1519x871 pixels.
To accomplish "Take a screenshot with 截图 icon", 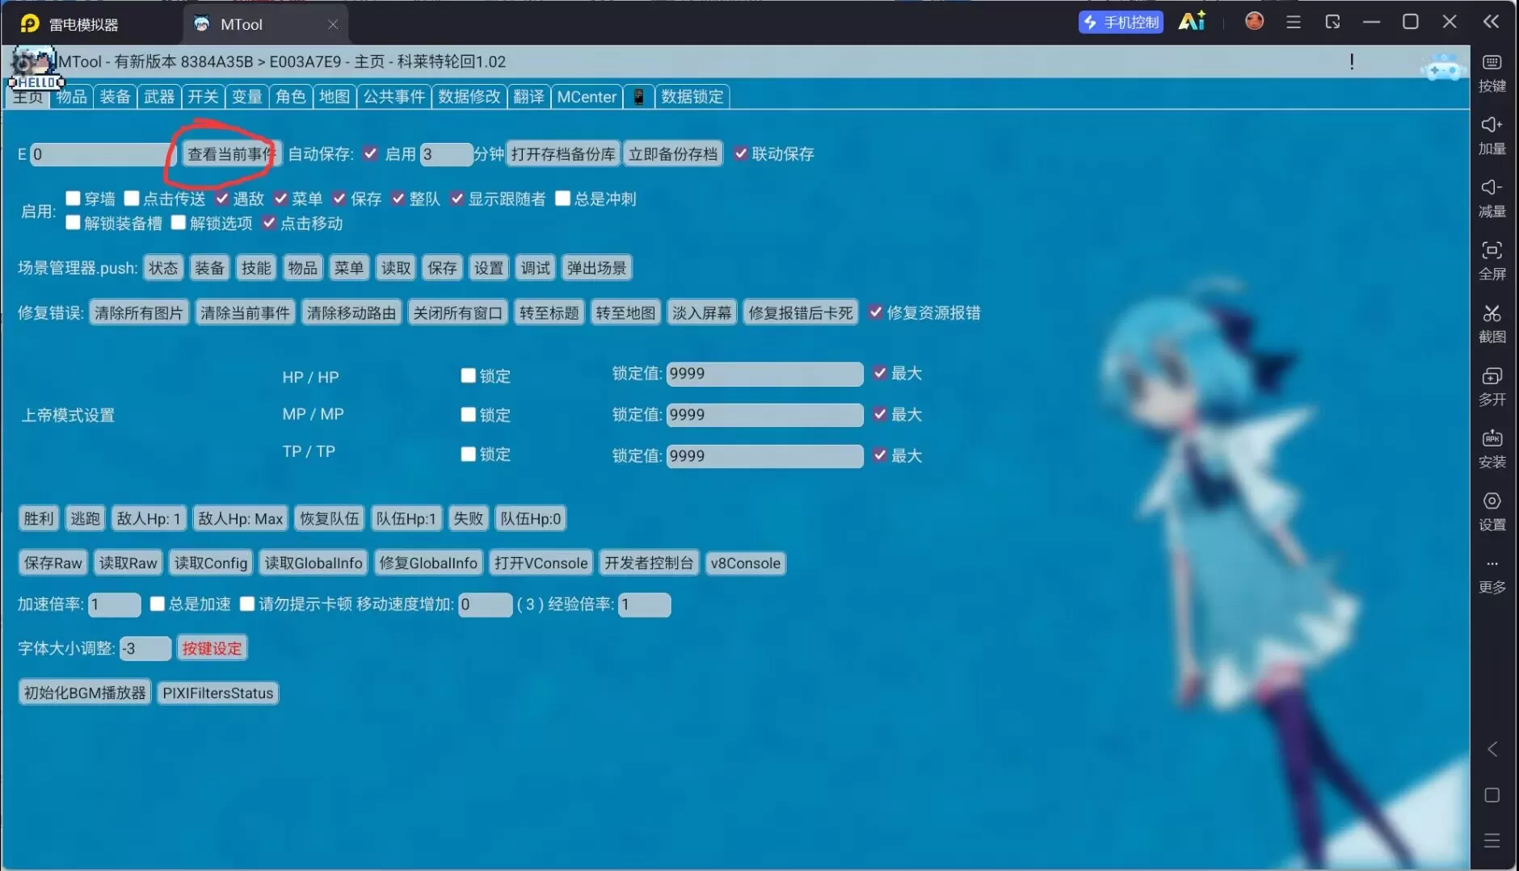I will [x=1492, y=324].
